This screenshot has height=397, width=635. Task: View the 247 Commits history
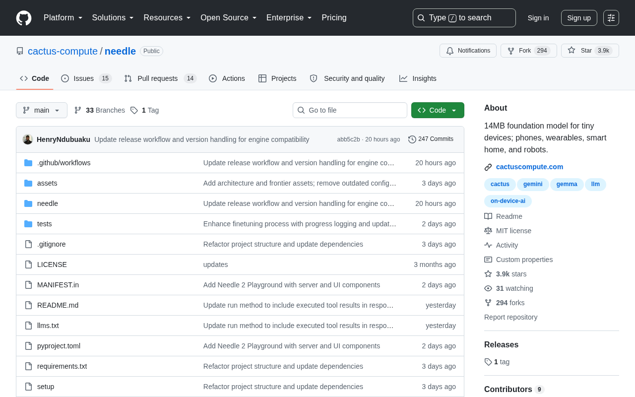coord(431,139)
